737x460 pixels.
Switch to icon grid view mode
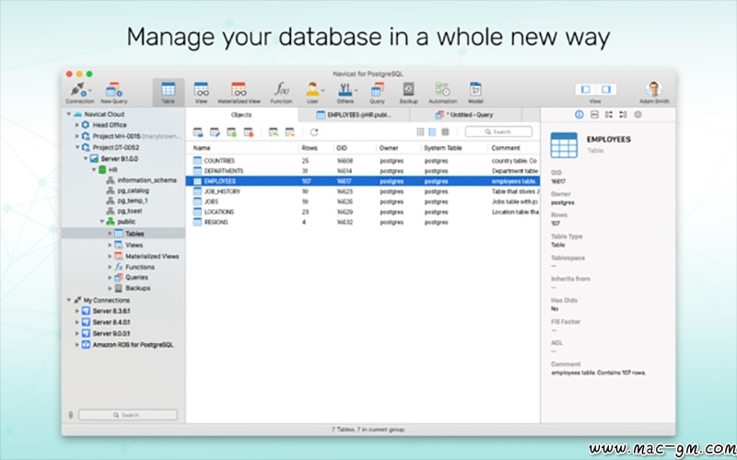pos(421,132)
